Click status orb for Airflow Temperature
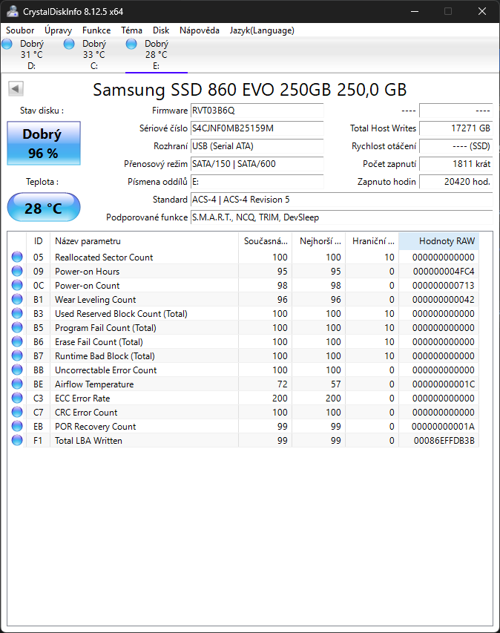This screenshot has width=500, height=633. click(17, 384)
